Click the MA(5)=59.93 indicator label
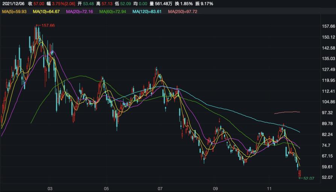This screenshot has height=192, width=336. [14, 12]
